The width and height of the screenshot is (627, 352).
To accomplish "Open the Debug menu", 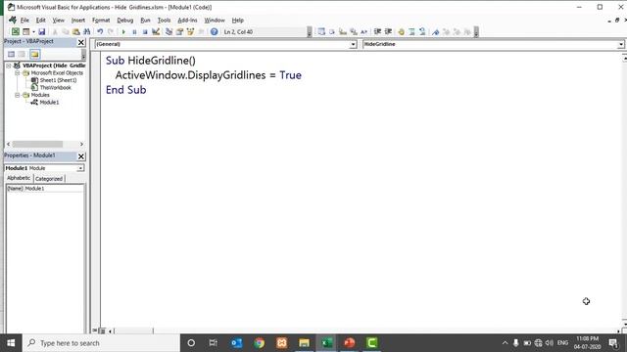I will [124, 20].
